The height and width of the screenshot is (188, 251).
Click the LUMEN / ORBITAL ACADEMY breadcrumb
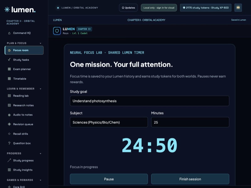[80, 8]
